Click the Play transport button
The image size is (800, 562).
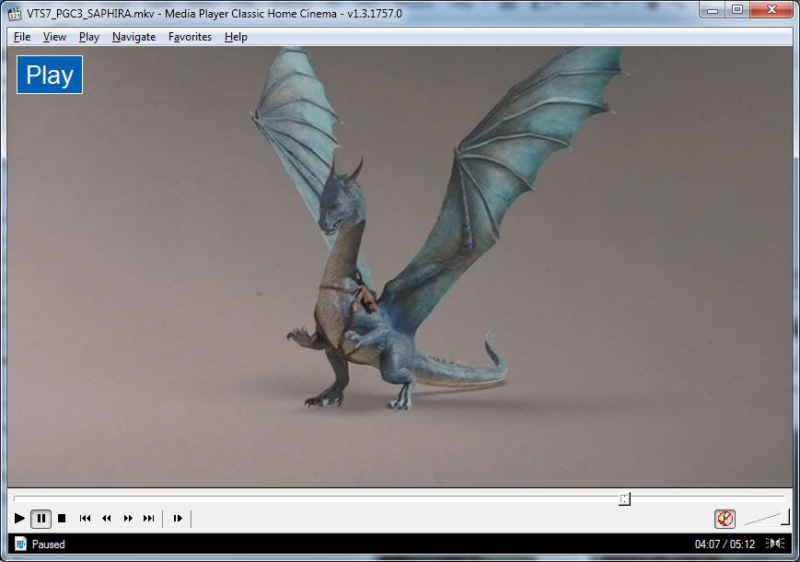(x=19, y=518)
